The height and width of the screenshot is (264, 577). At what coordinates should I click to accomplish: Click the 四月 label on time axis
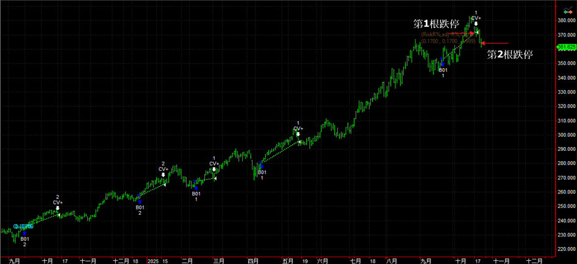tap(253, 261)
